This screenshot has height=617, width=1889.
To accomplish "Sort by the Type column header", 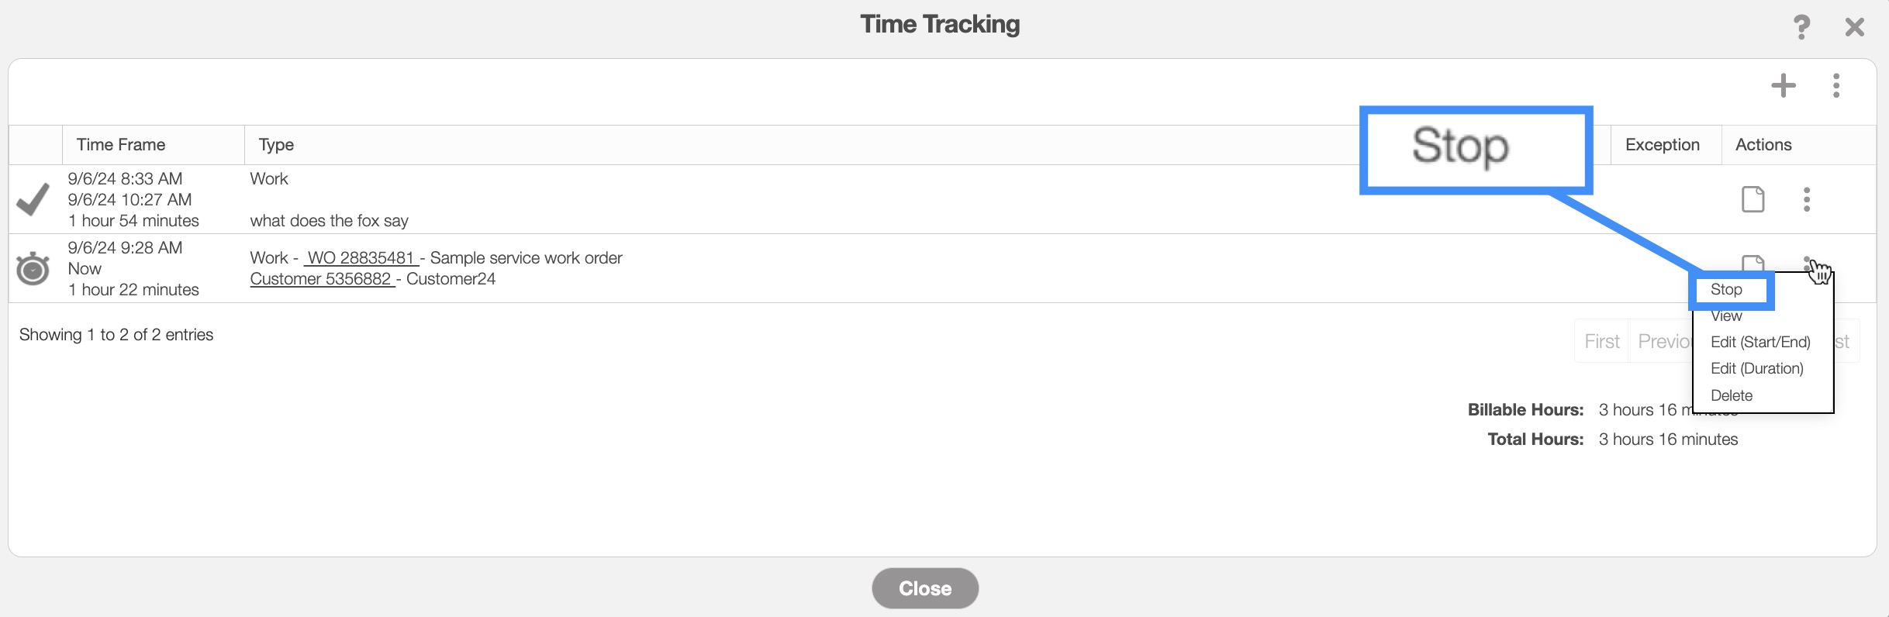I will (276, 145).
